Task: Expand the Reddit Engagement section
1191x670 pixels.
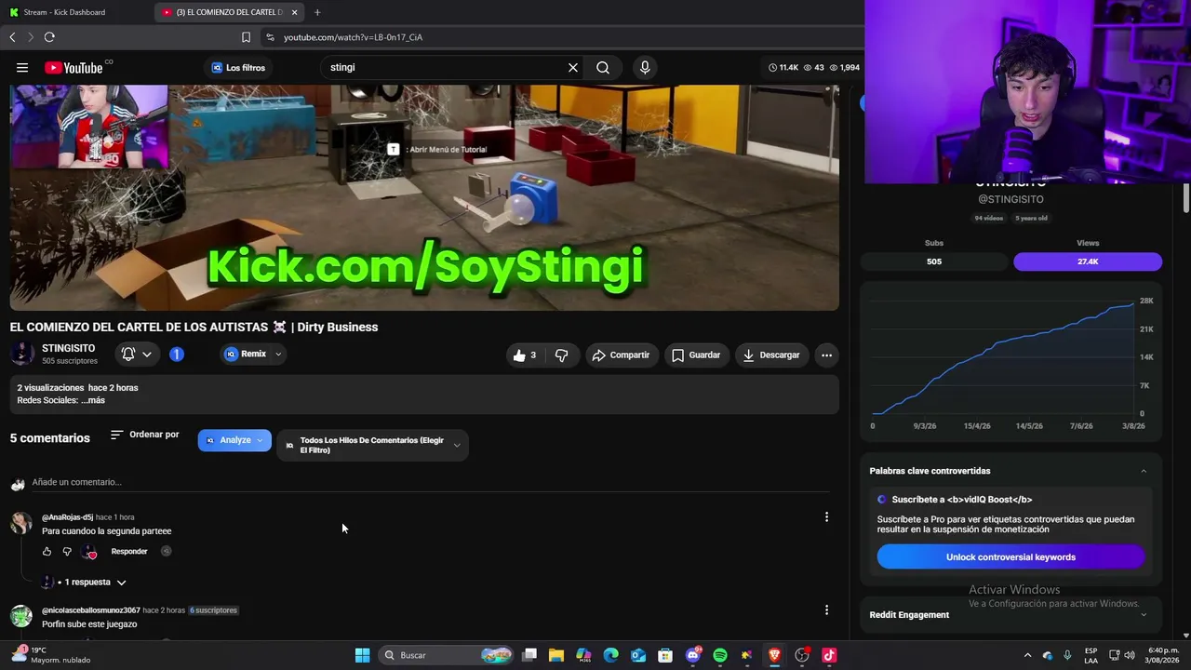Action: (1144, 614)
